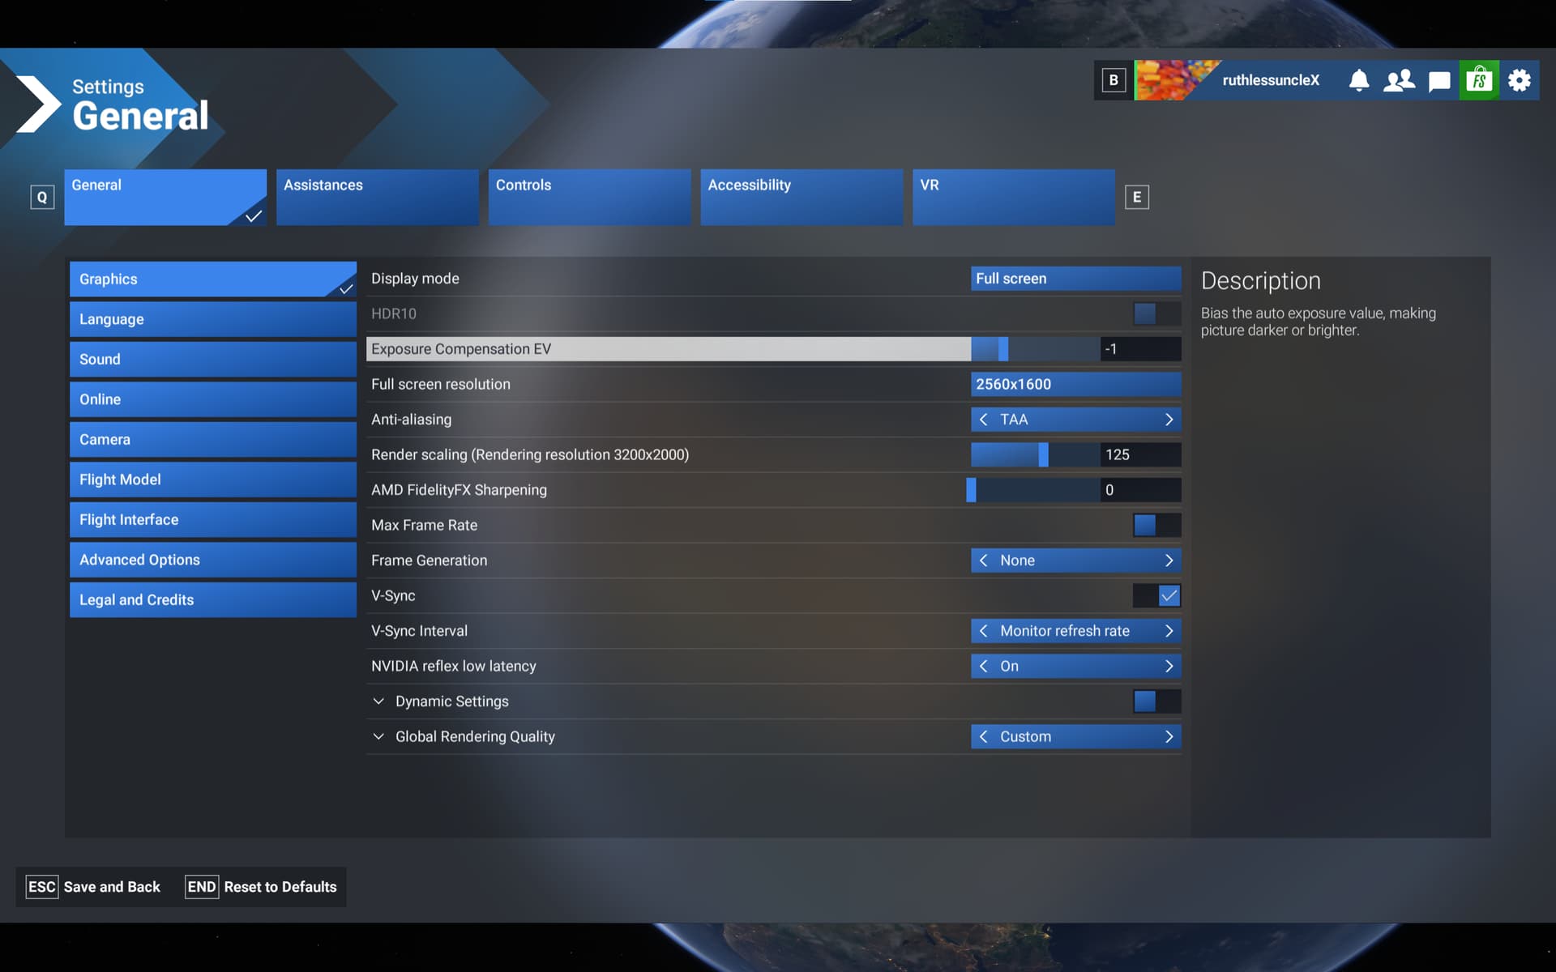Click the left arrow on Frame Generation

(x=983, y=561)
